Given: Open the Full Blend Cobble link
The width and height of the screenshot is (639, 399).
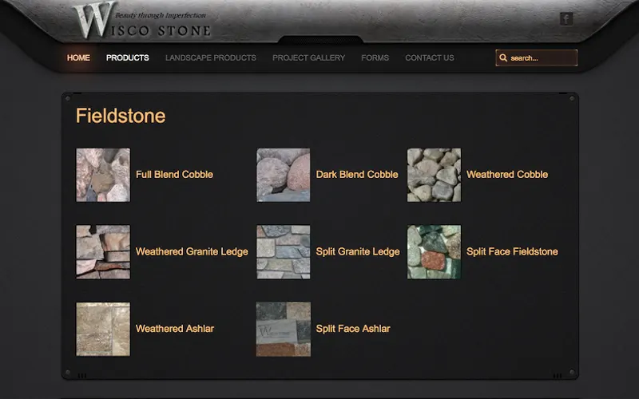Looking at the screenshot, I should click(174, 174).
